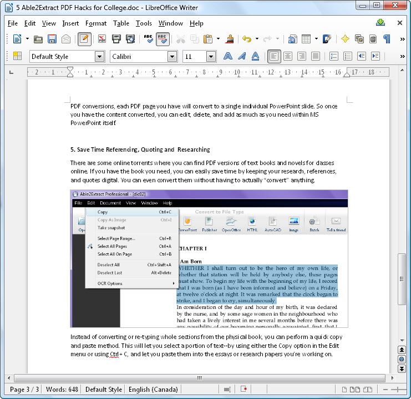Open the Navigator star icon
The height and width of the screenshot is (399, 411).
coord(345,39)
